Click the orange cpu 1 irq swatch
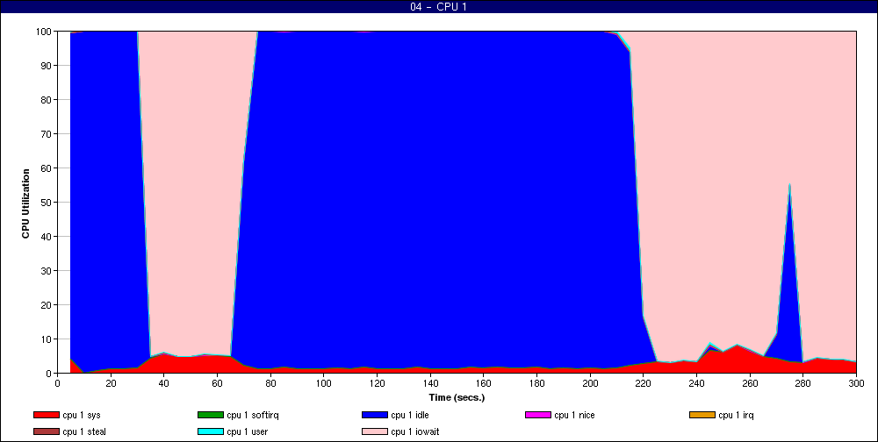The width and height of the screenshot is (878, 442). click(702, 415)
